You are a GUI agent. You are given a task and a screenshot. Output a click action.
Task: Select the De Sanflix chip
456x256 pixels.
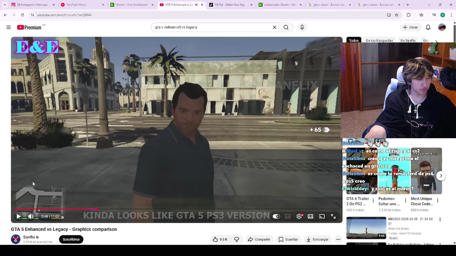(408, 40)
